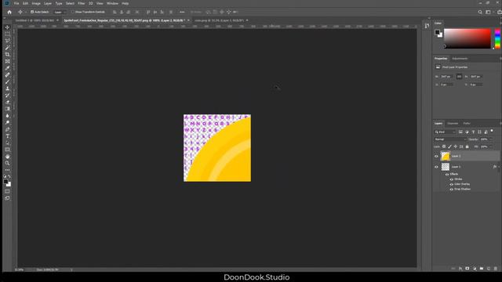
Task: Select the Blur tool
Action: pyautogui.click(x=7, y=116)
